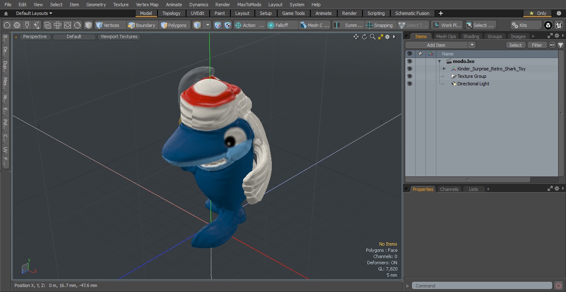This screenshot has height=292, width=566.
Task: Click the viewport maximize arrows icon
Action: pyautogui.click(x=380, y=37)
